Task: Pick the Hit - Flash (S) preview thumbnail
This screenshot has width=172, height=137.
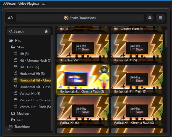Action: point(83,48)
